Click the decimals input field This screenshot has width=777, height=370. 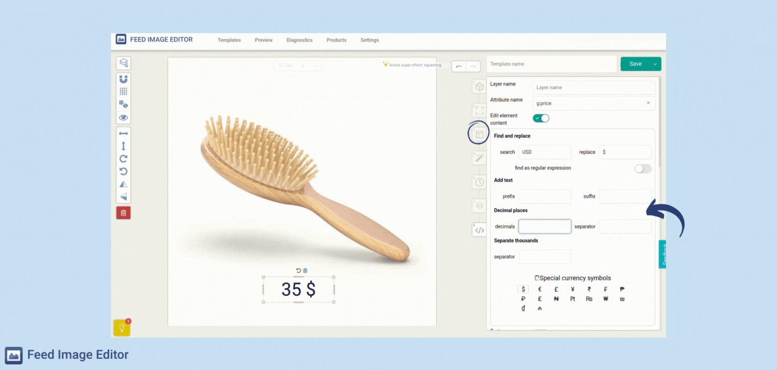coord(544,227)
